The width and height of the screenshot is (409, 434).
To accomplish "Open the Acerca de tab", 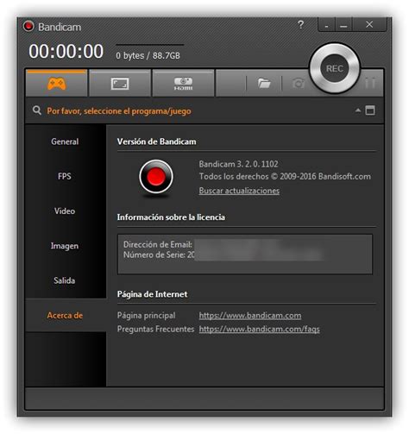I will [x=65, y=316].
